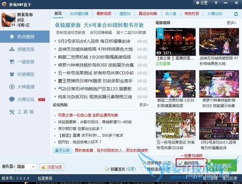
Task: Click the 盒子公告 label
Action: click(62, 150)
